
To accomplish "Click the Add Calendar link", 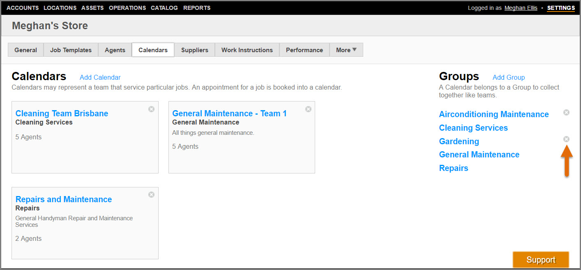I will 100,77.
